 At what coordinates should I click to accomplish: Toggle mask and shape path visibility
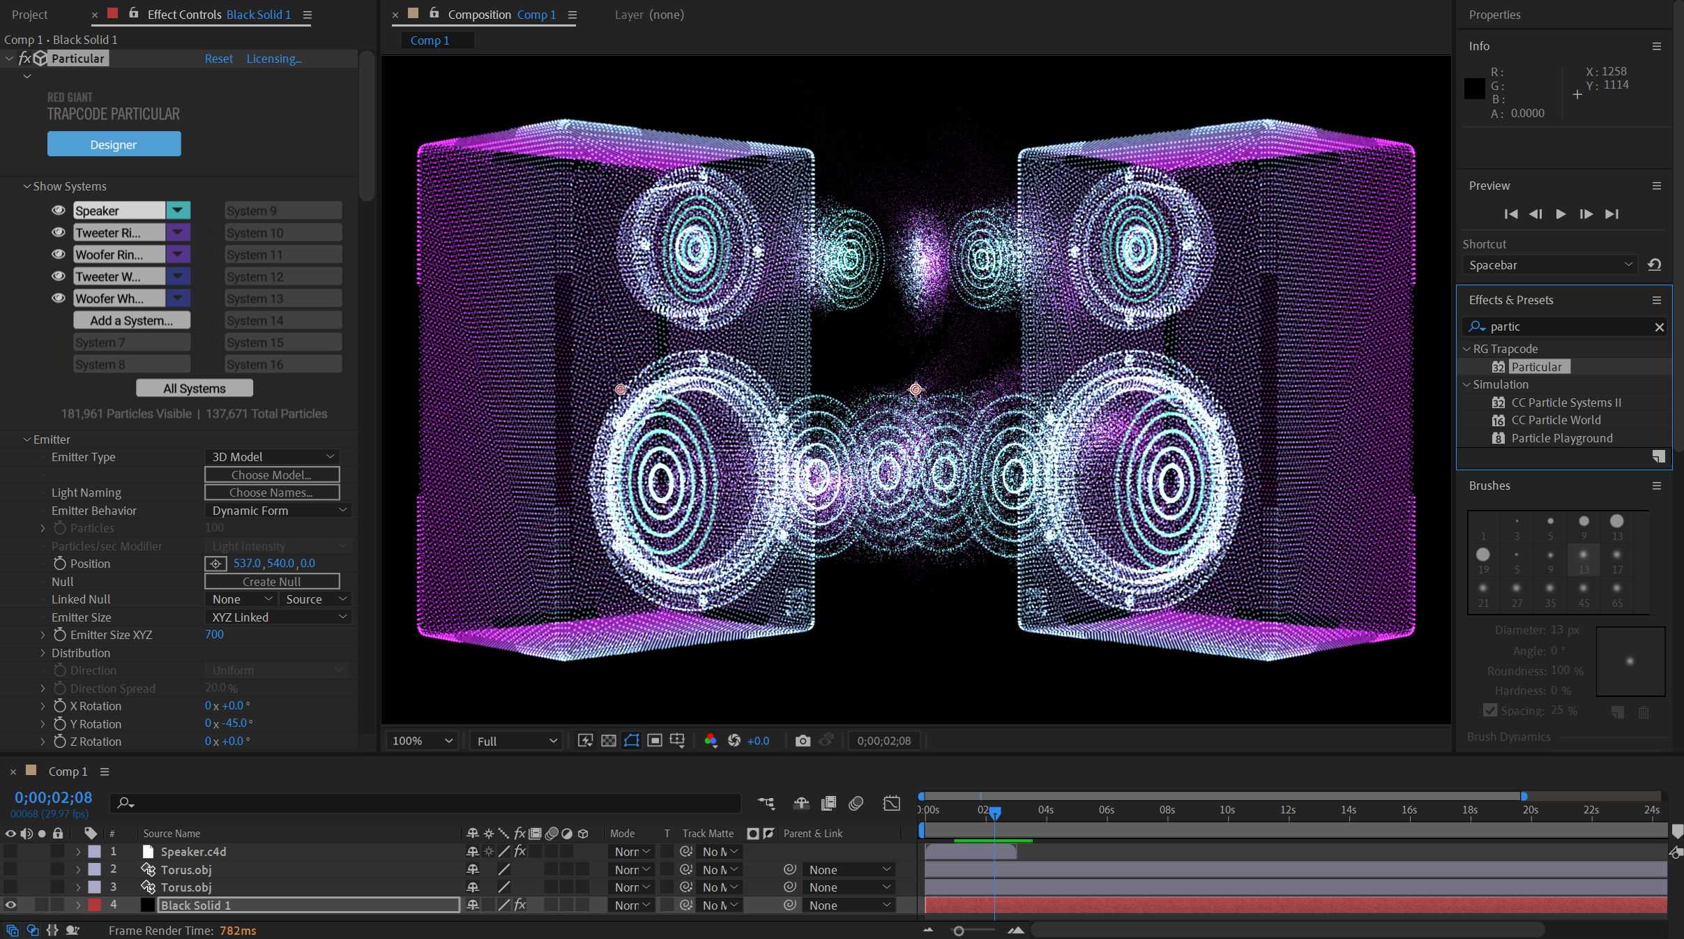click(632, 741)
